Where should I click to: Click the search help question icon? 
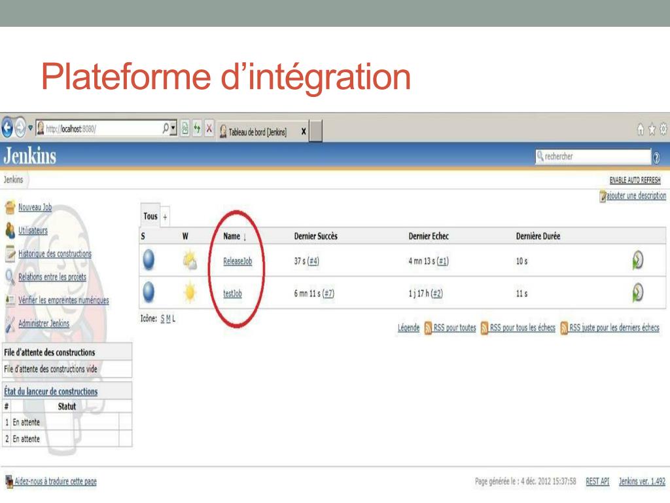tap(656, 158)
